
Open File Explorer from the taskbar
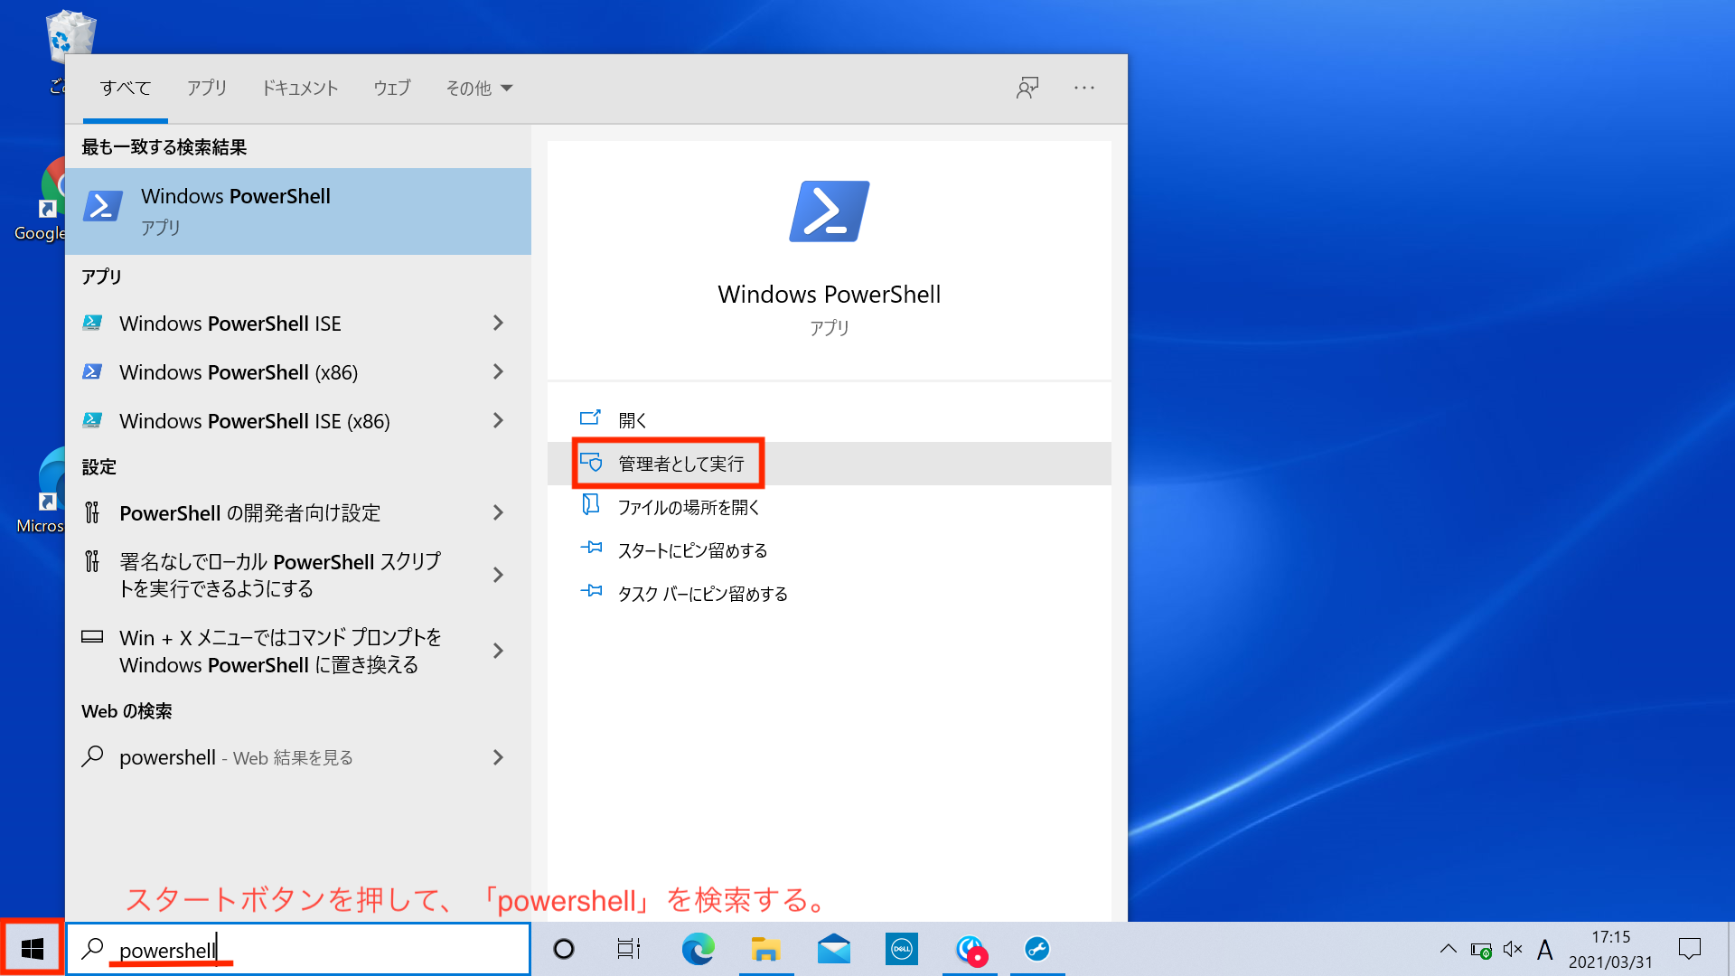tap(765, 949)
